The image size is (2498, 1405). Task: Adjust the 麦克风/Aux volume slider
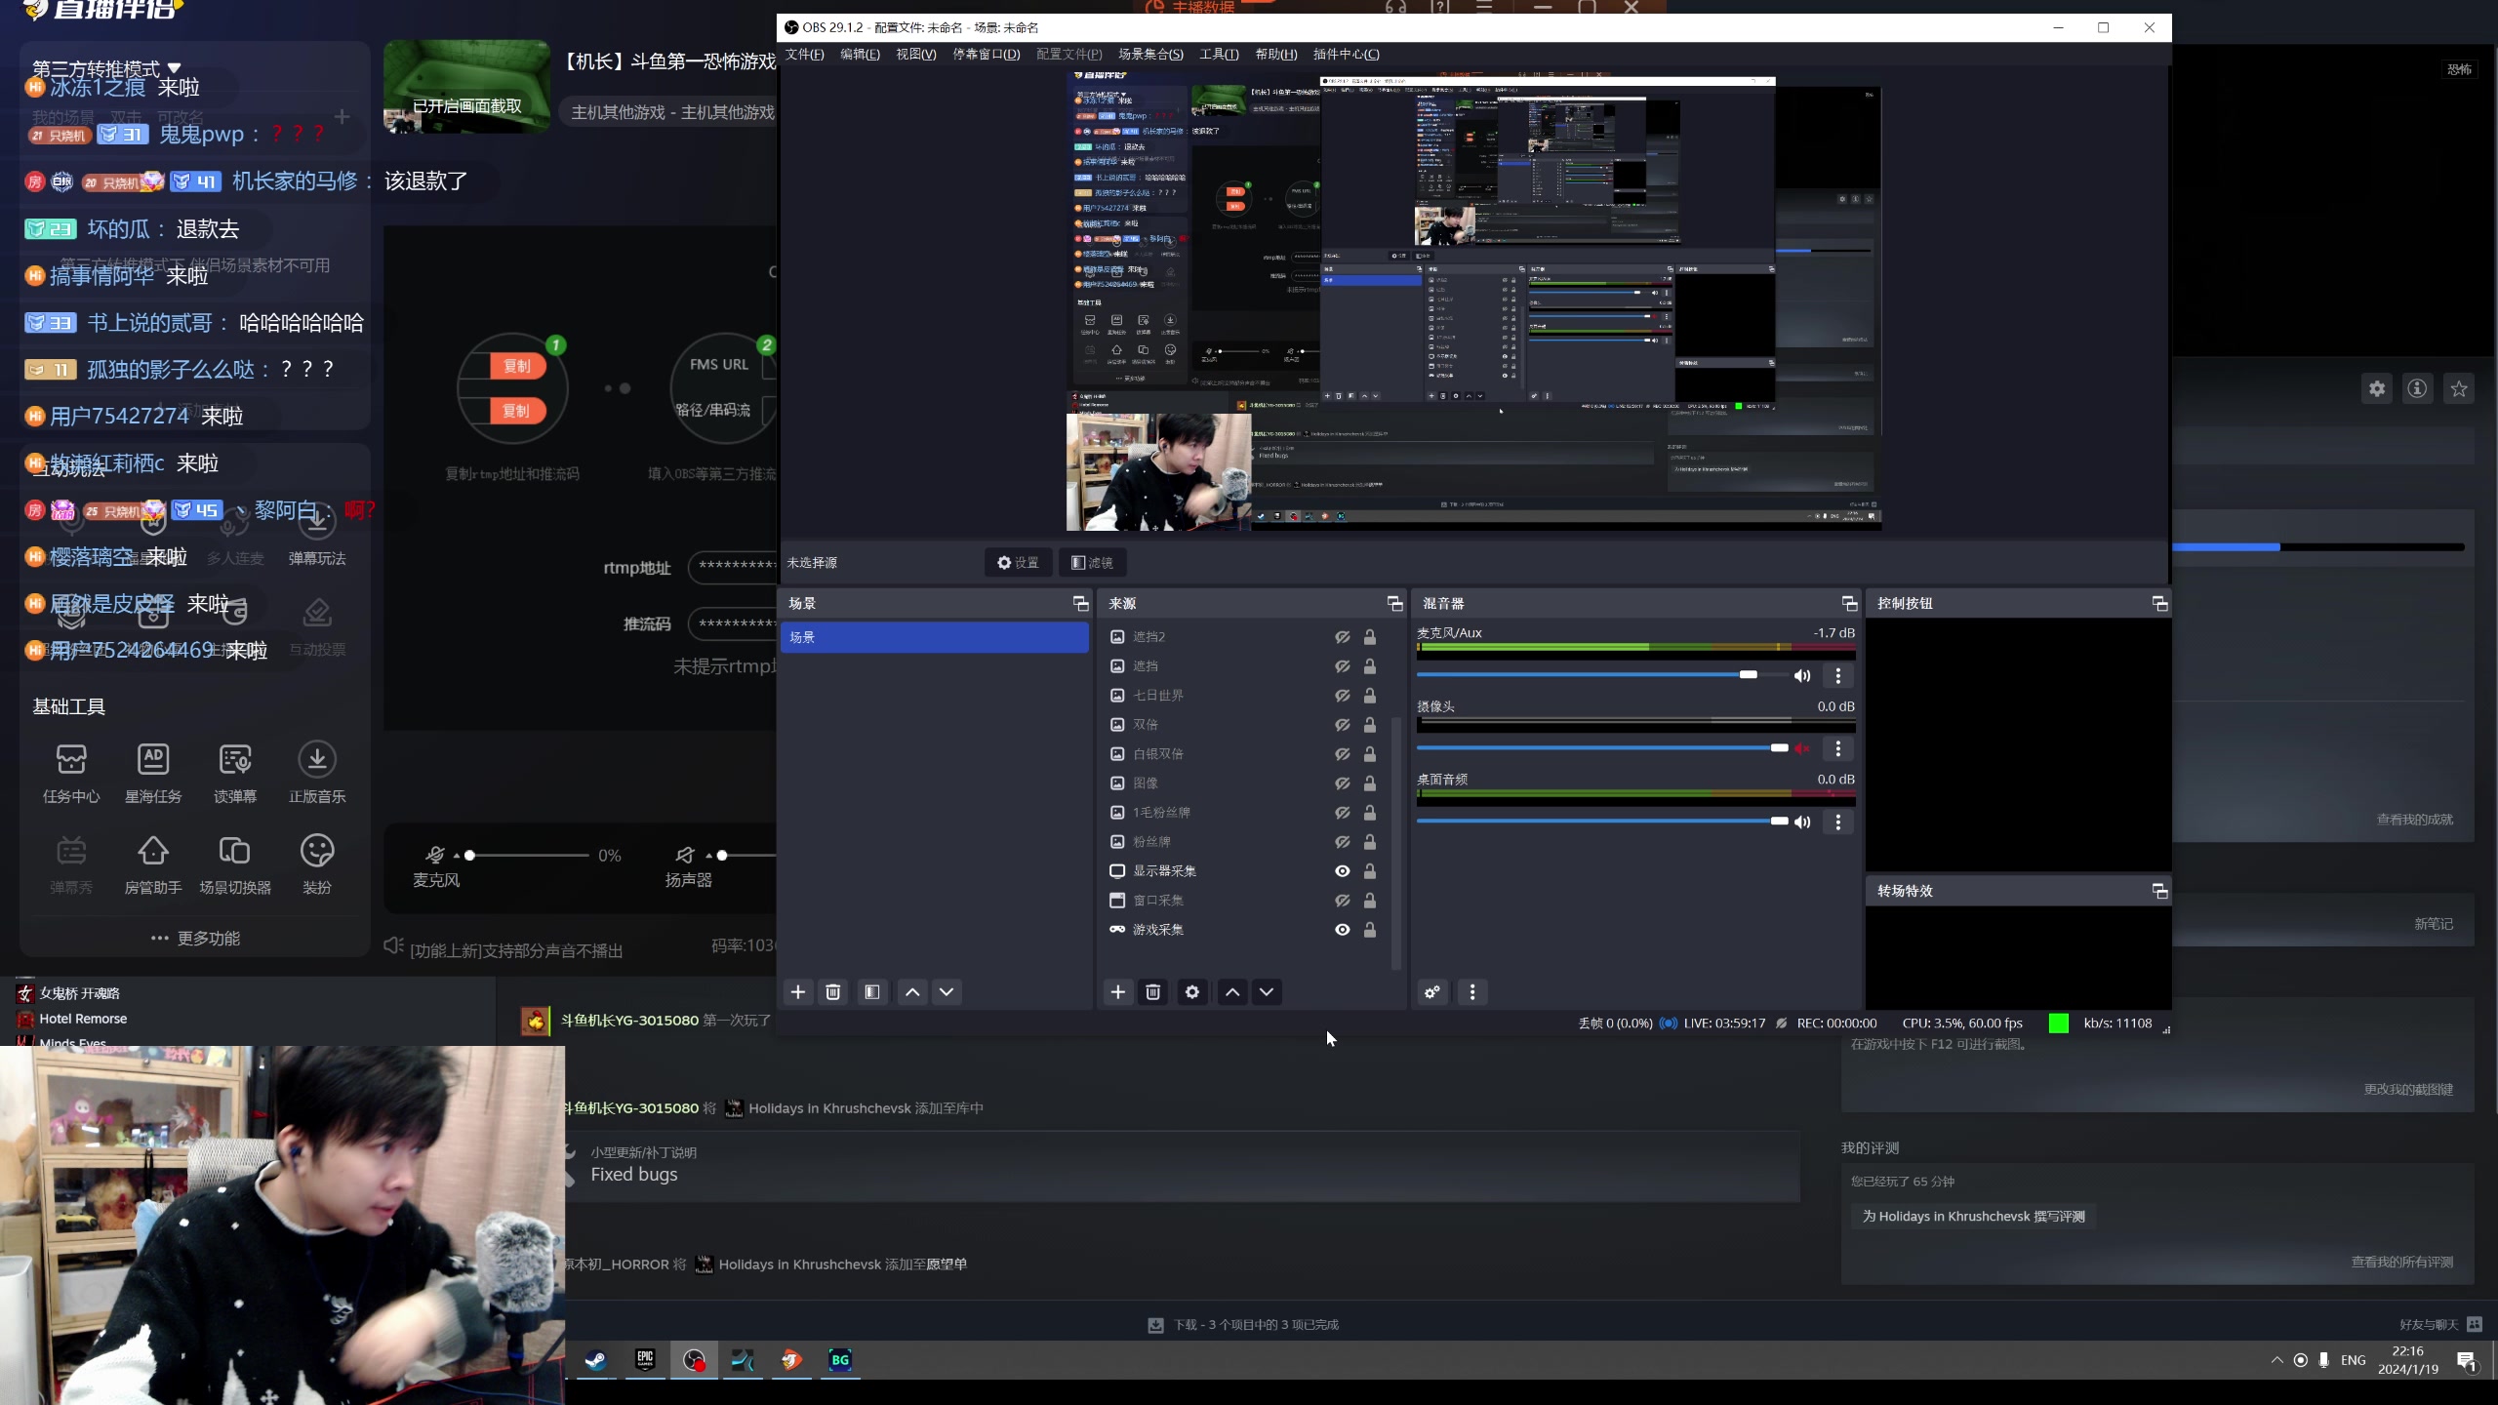tap(1748, 675)
